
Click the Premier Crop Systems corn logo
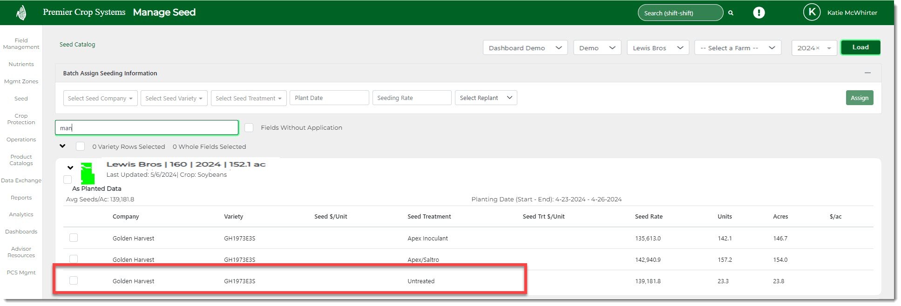(21, 13)
